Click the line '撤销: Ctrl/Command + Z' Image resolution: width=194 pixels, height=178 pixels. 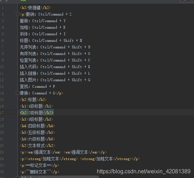tap(45, 14)
